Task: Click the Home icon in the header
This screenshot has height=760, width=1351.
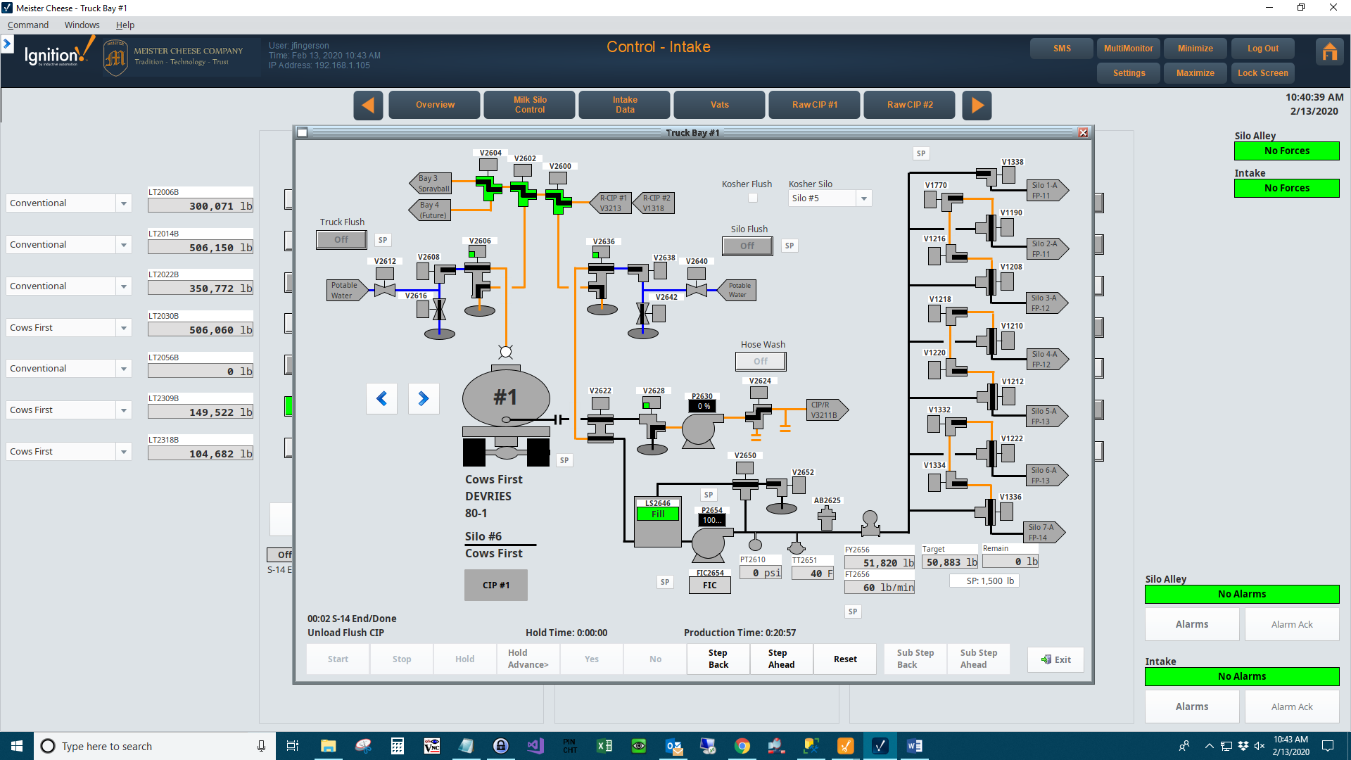Action: (x=1329, y=52)
